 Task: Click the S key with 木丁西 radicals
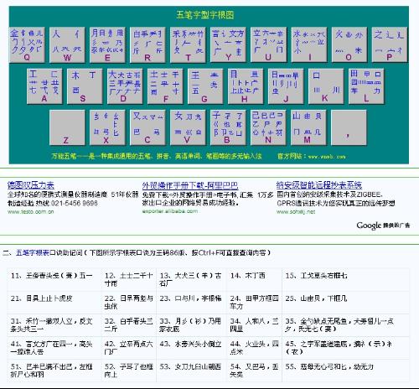(x=85, y=86)
